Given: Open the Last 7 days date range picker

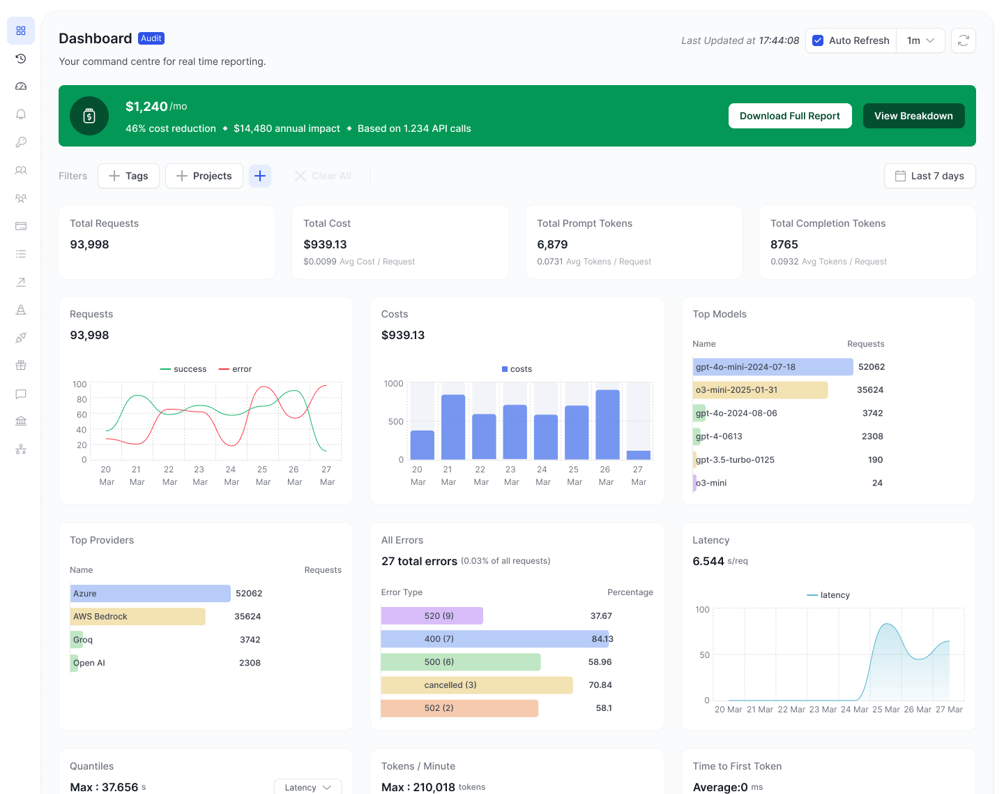Looking at the screenshot, I should coord(929,176).
